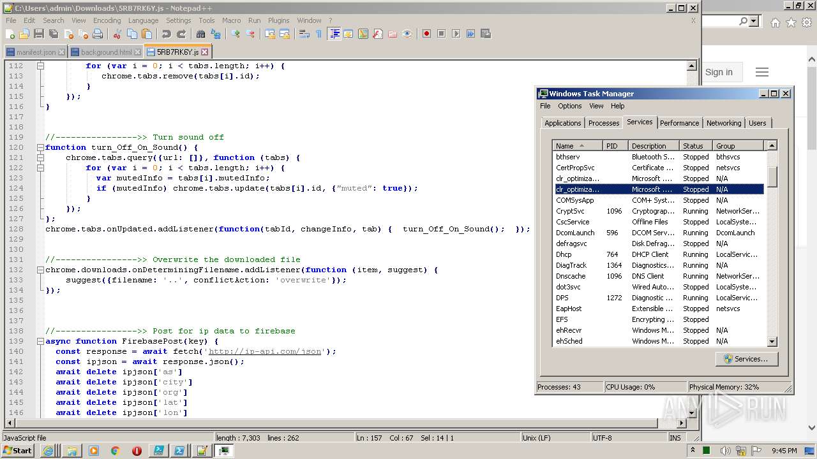Close the 5RB7RK6Y.js tab

tap(204, 52)
